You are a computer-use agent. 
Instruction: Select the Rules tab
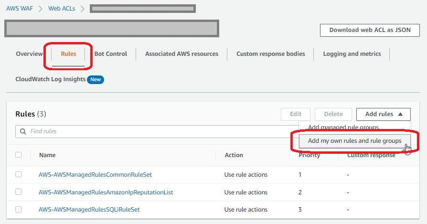pyautogui.click(x=68, y=54)
